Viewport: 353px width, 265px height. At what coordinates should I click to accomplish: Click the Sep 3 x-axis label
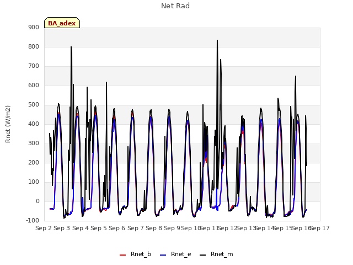(x=62, y=228)
